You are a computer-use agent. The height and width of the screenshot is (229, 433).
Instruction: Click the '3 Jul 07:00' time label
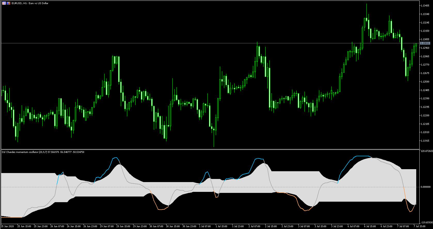304,226
